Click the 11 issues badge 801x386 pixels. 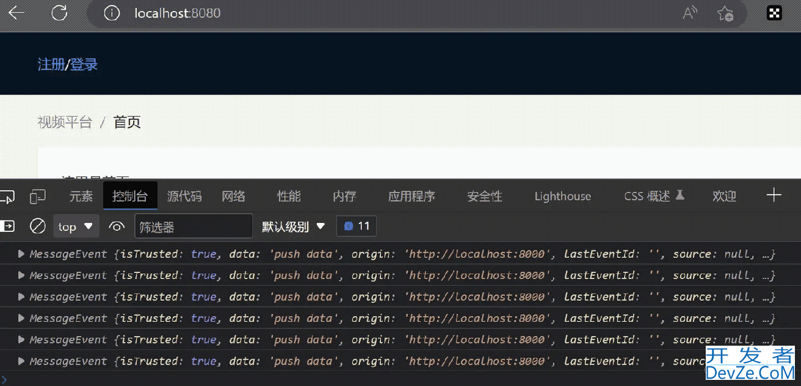357,226
